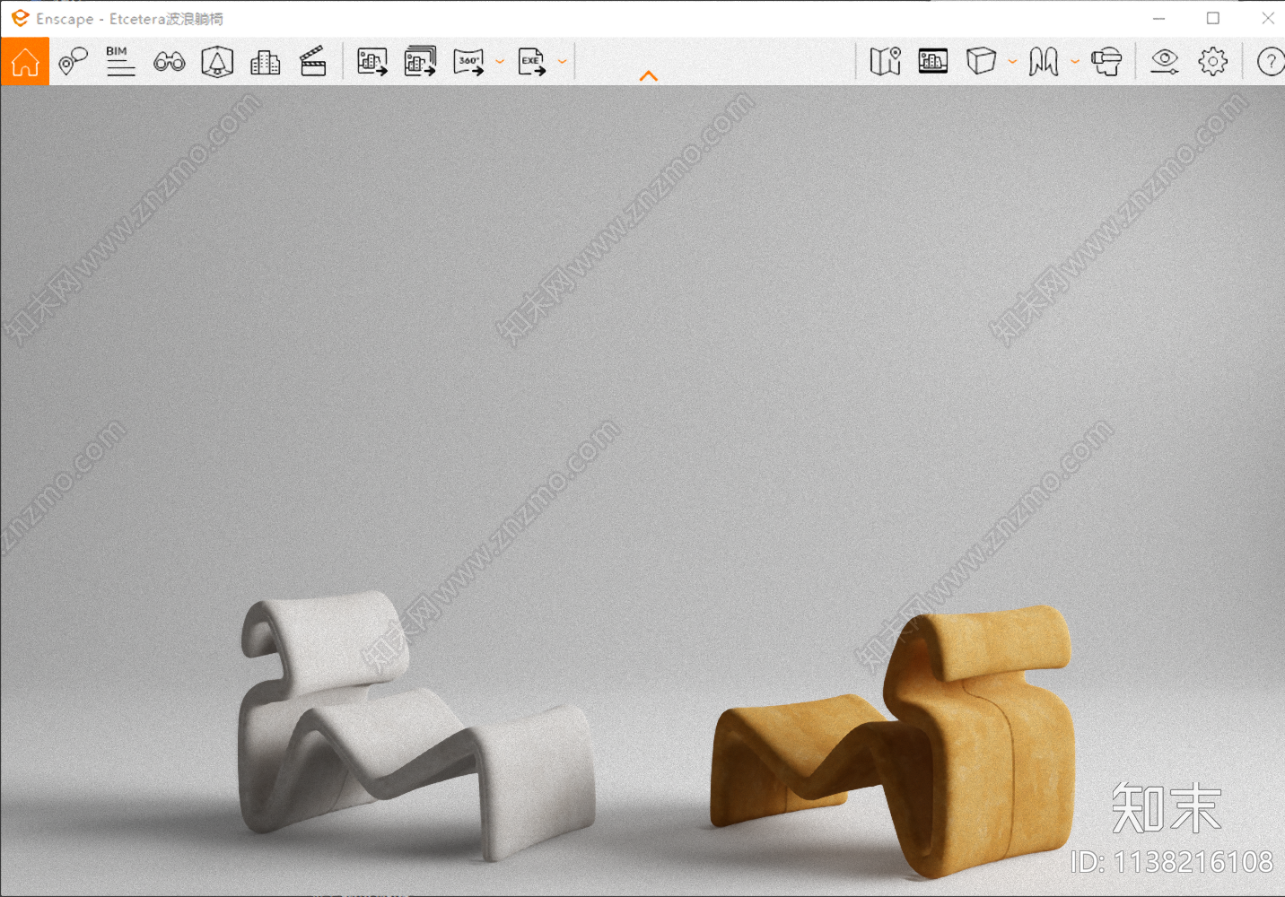Screen dimensions: 1285x897
Task: Open the mini map icon
Action: [886, 61]
